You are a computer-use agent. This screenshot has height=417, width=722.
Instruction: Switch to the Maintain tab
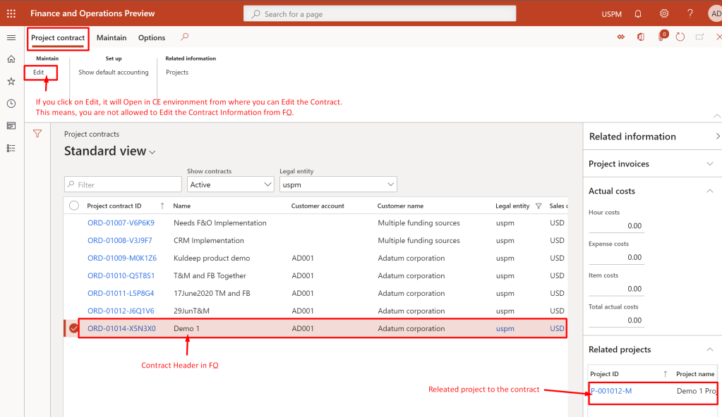[112, 38]
